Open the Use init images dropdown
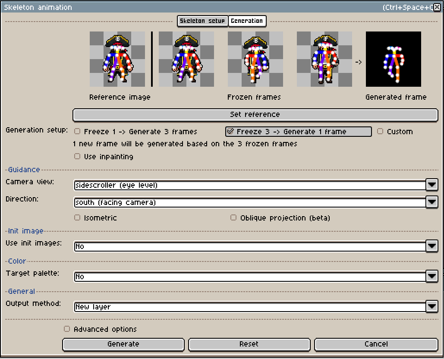The height and width of the screenshot is (359, 444). pos(431,246)
